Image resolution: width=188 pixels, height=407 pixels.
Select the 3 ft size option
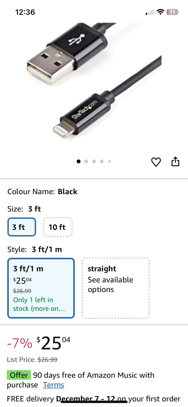22,227
